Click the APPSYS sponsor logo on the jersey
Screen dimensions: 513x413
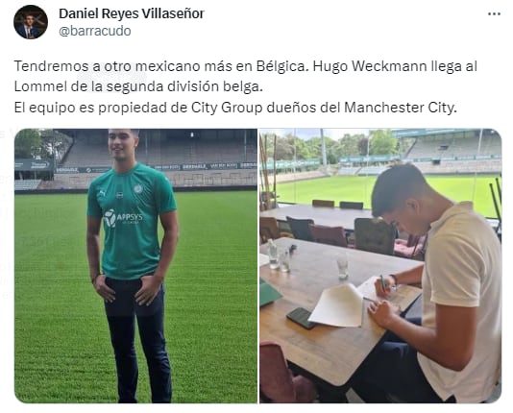click(123, 218)
